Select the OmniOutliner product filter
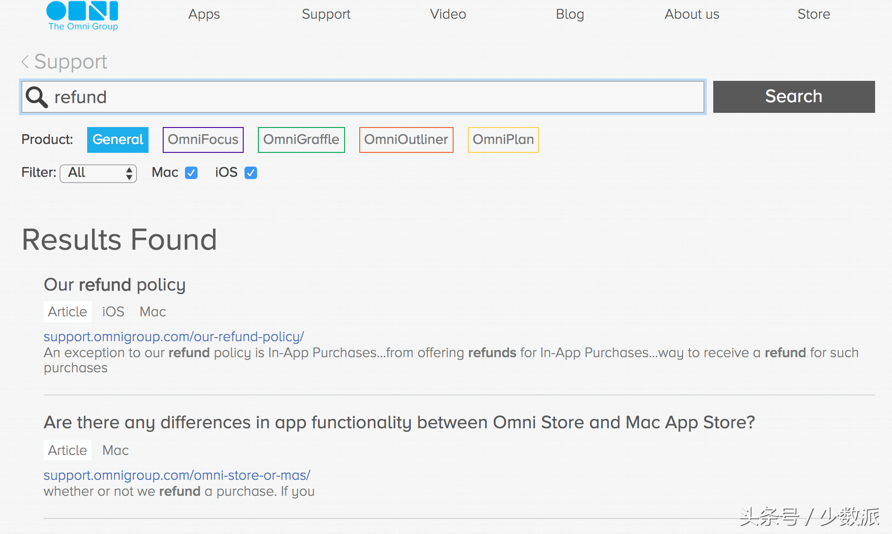892x534 pixels. (x=406, y=139)
